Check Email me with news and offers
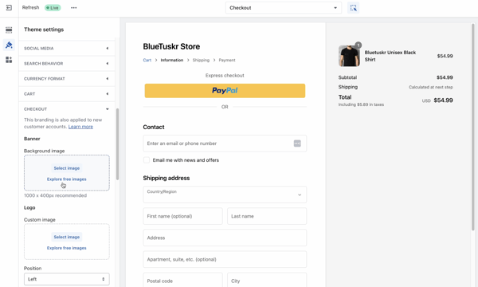Image resolution: width=478 pixels, height=287 pixels. (147, 160)
